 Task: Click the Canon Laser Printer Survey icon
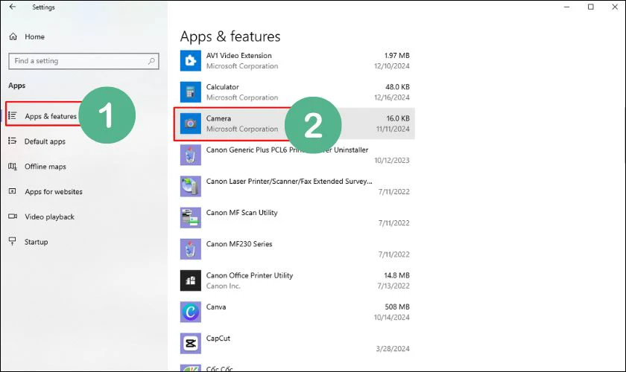pos(191,187)
